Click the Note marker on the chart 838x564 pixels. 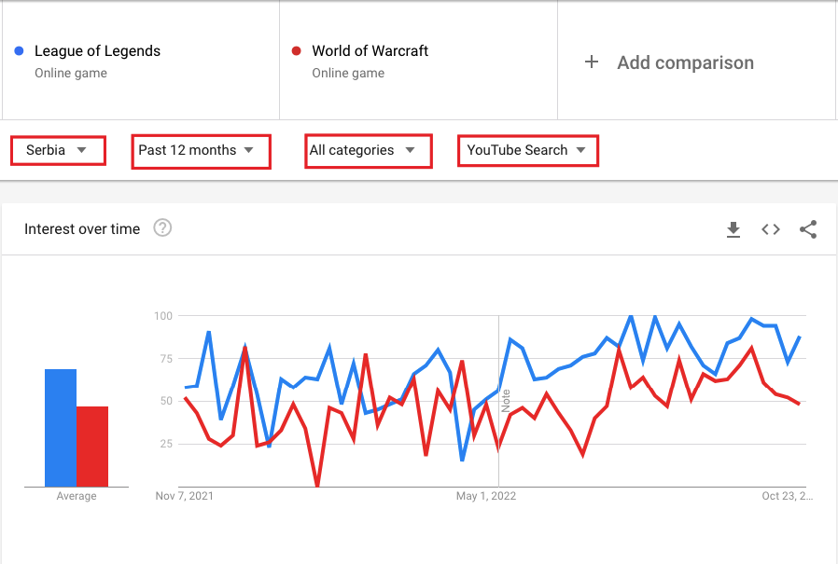tap(506, 401)
